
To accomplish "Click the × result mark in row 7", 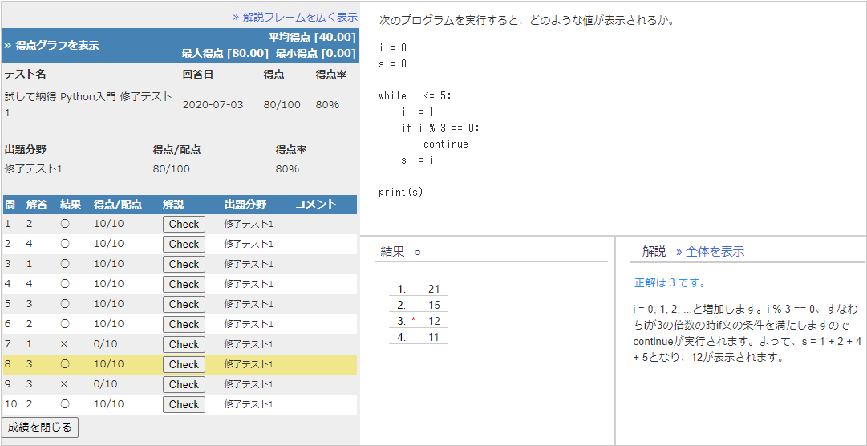I will coord(65,344).
